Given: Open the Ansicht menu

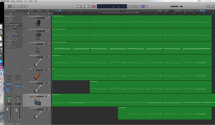Looking at the screenshot, I should click(x=48, y=11).
